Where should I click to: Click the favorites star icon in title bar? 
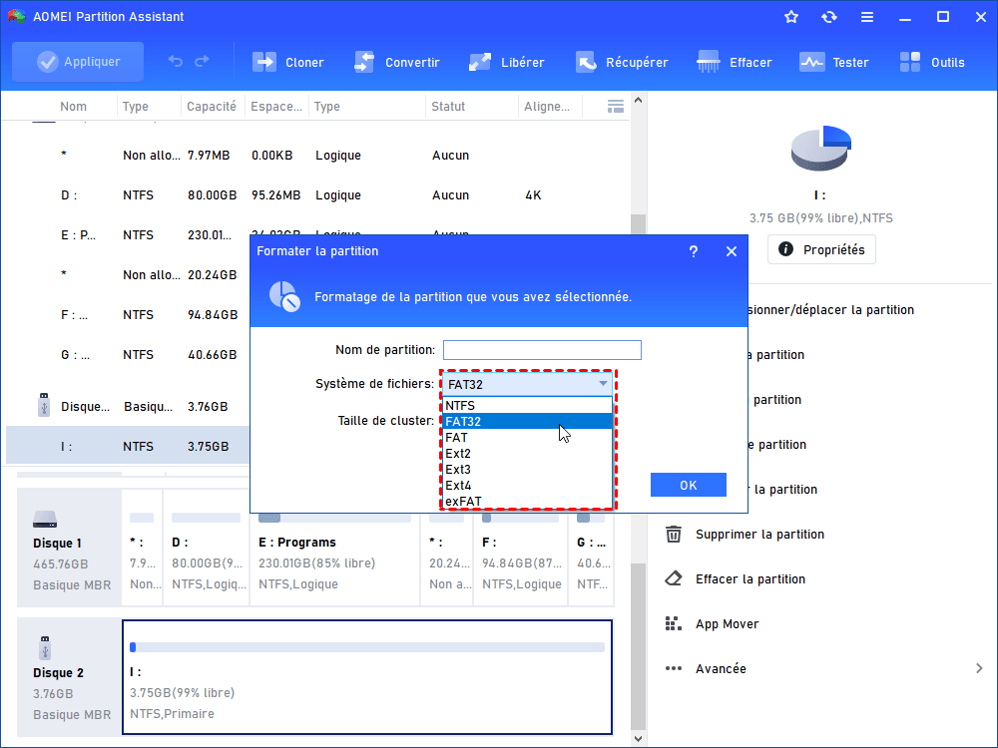(x=791, y=17)
